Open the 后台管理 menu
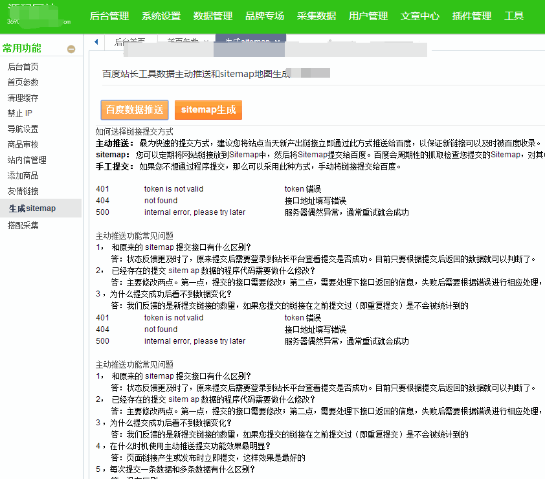Viewport: 545px width, 479px height. (109, 16)
